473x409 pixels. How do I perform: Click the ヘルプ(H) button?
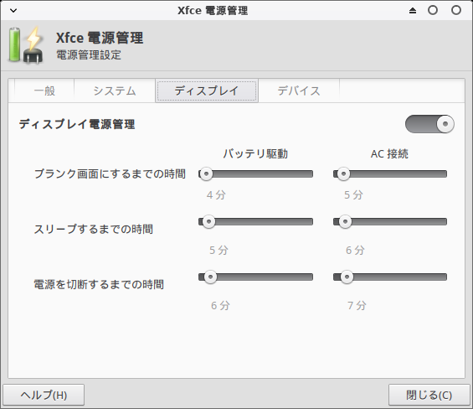[x=44, y=395]
